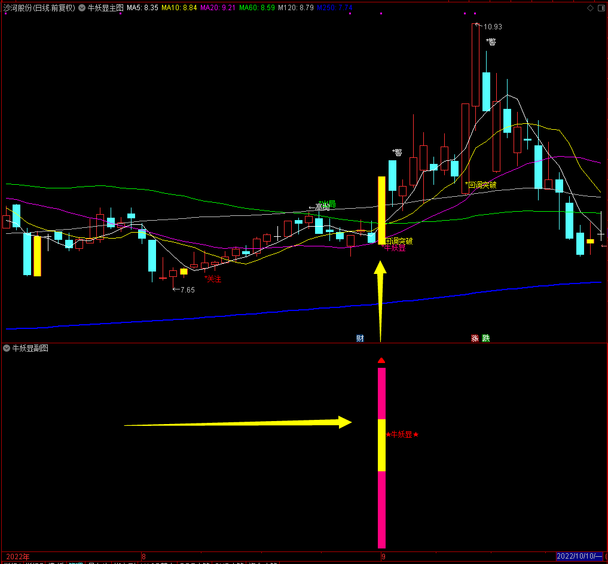608x564 pixels.
Task: Click the 2022年 label on time axis
Action: (x=18, y=557)
